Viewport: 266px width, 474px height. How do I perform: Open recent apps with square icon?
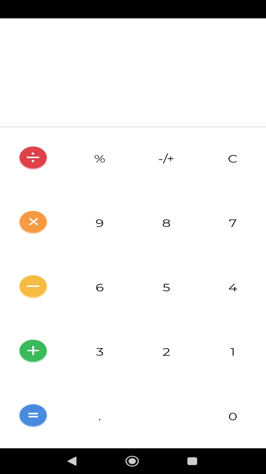tap(192, 461)
